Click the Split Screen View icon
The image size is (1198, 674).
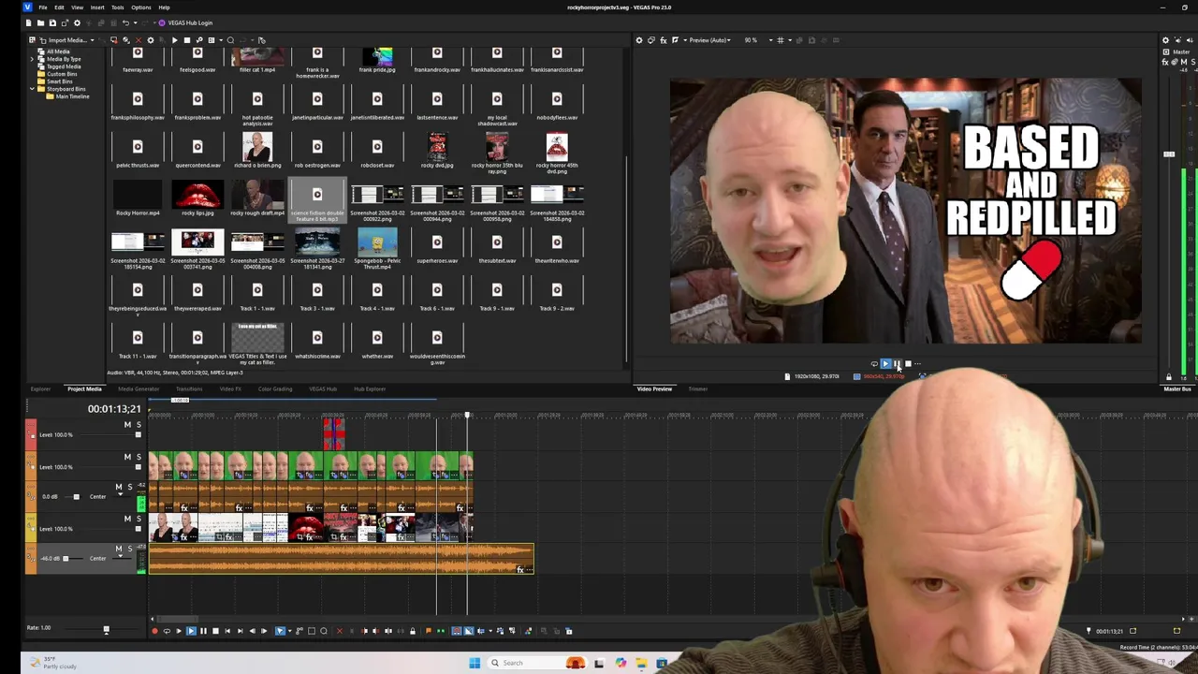[675, 40]
